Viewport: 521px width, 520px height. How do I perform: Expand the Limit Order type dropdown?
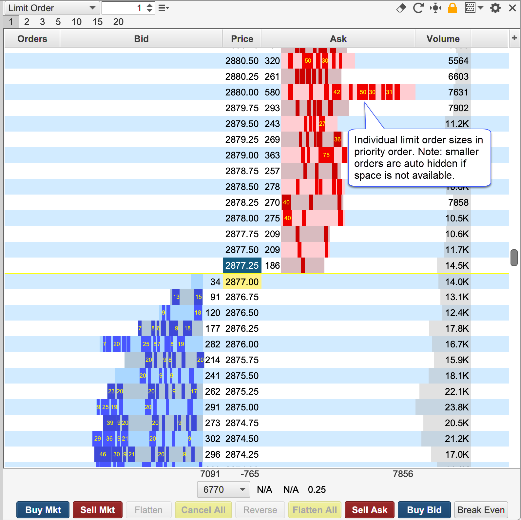coord(52,8)
